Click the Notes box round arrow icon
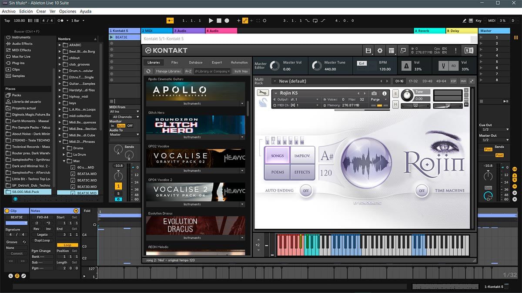522x293 pixels. click(76, 211)
